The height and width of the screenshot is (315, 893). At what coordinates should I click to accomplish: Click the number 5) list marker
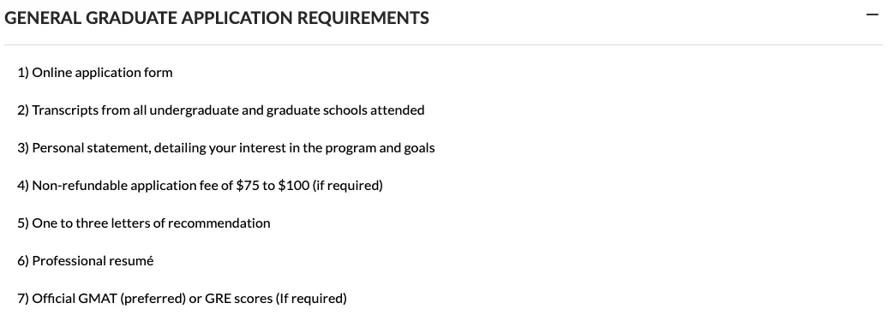tap(23, 223)
